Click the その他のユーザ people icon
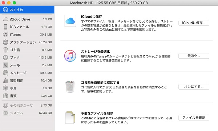Image resolution: width=218 pixels, height=131 pixels. pyautogui.click(x=5, y=106)
